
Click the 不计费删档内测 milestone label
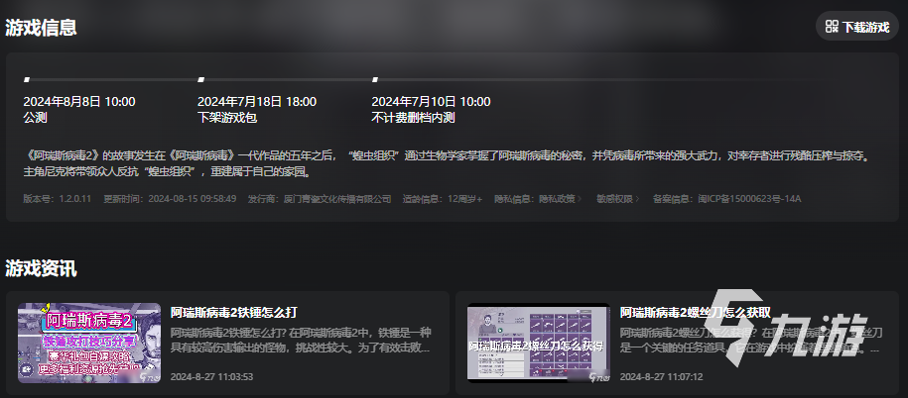click(x=413, y=118)
